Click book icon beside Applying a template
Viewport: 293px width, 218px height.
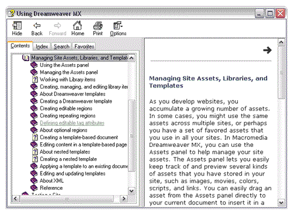34,166
